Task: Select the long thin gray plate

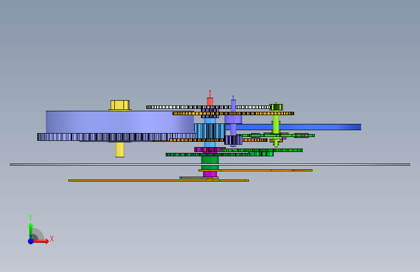Action: point(210,165)
